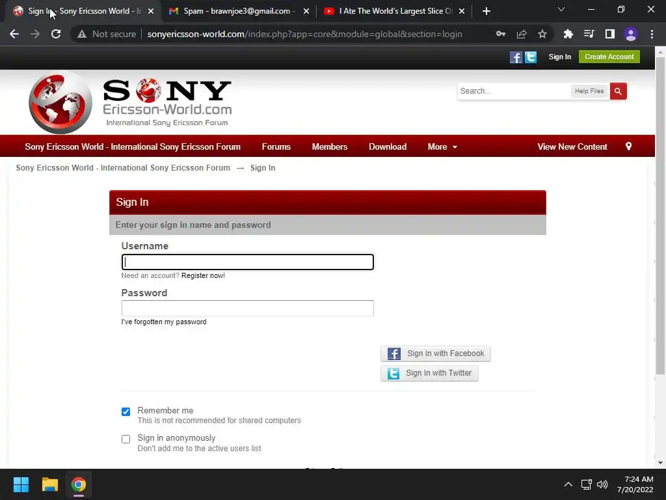Switch to Spam Gmail tab
The width and height of the screenshot is (666, 500).
[x=237, y=11]
